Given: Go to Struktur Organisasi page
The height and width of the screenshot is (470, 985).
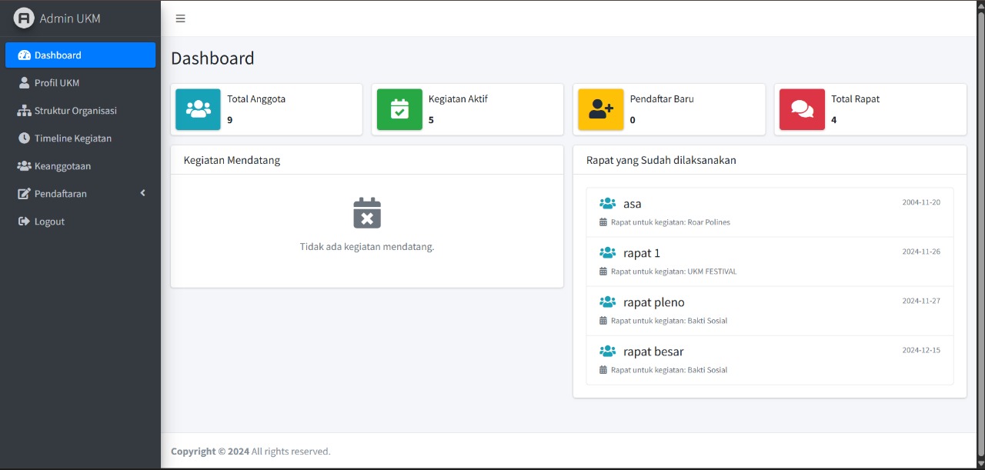Looking at the screenshot, I should point(75,111).
